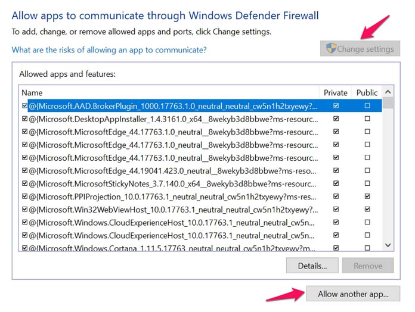
Task: Click the apps list scrollbar thumb
Action: [x=388, y=103]
